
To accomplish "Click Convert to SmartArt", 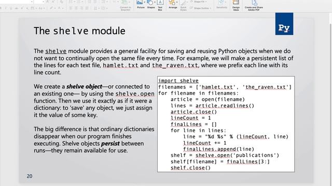I will tap(126, 5).
